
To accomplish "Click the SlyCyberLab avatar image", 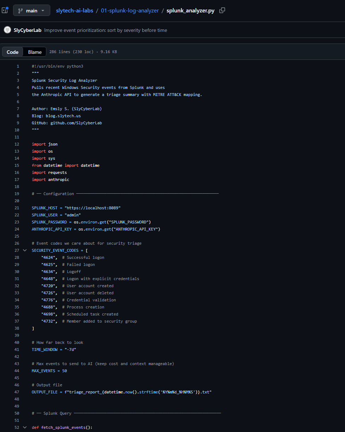I will [7, 30].
